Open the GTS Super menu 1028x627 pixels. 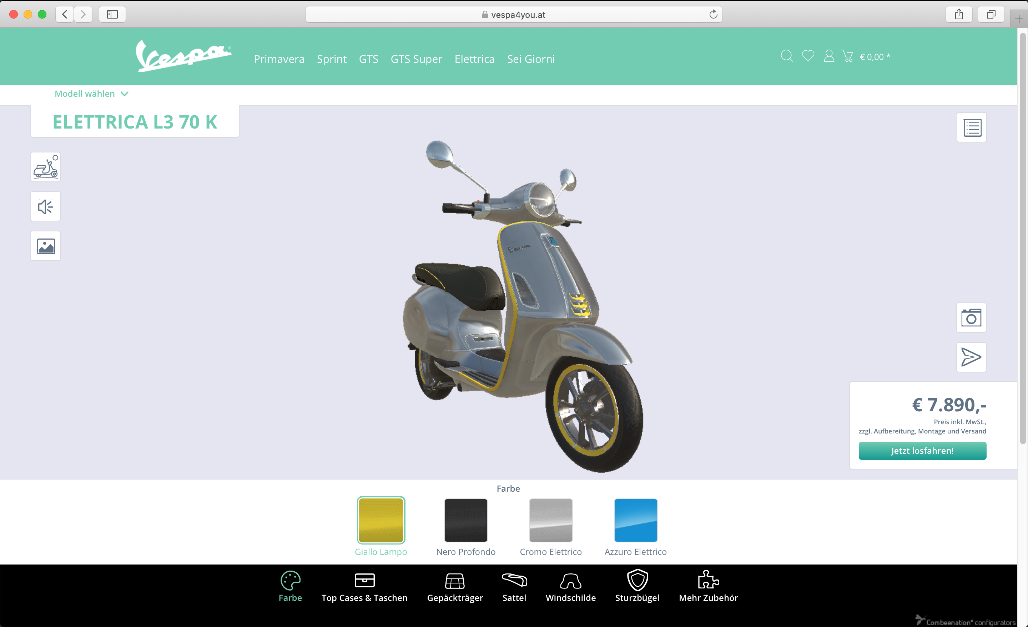coord(416,59)
